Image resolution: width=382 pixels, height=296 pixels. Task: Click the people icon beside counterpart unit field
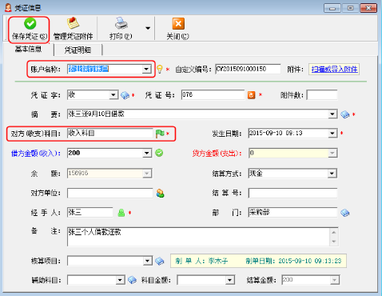pyautogui.click(x=160, y=193)
